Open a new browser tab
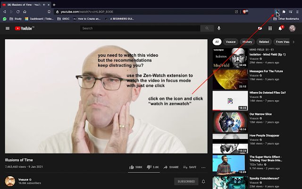This screenshot has width=302, height=189. [54, 5]
